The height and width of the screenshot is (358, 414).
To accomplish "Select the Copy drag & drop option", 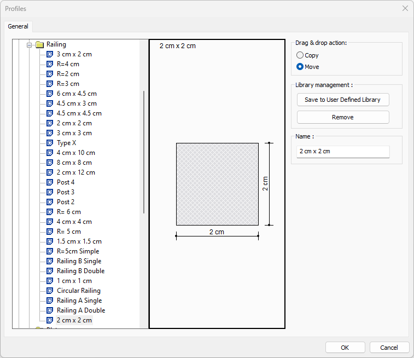I will click(x=300, y=55).
